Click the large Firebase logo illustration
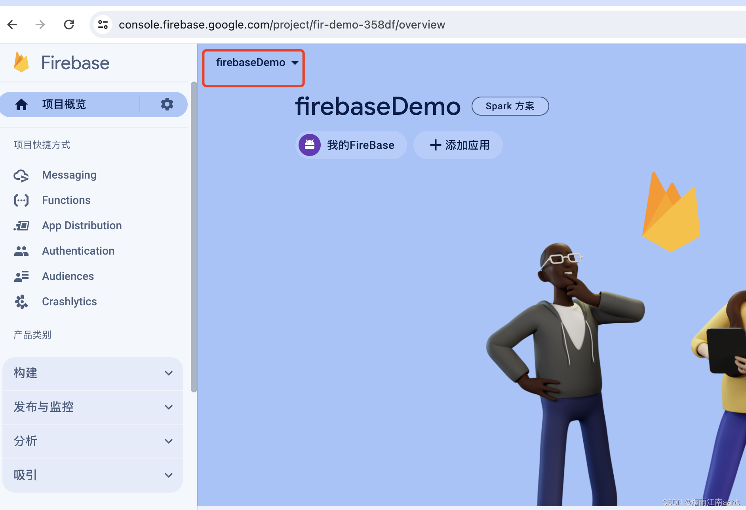The width and height of the screenshot is (746, 510). pos(671,212)
